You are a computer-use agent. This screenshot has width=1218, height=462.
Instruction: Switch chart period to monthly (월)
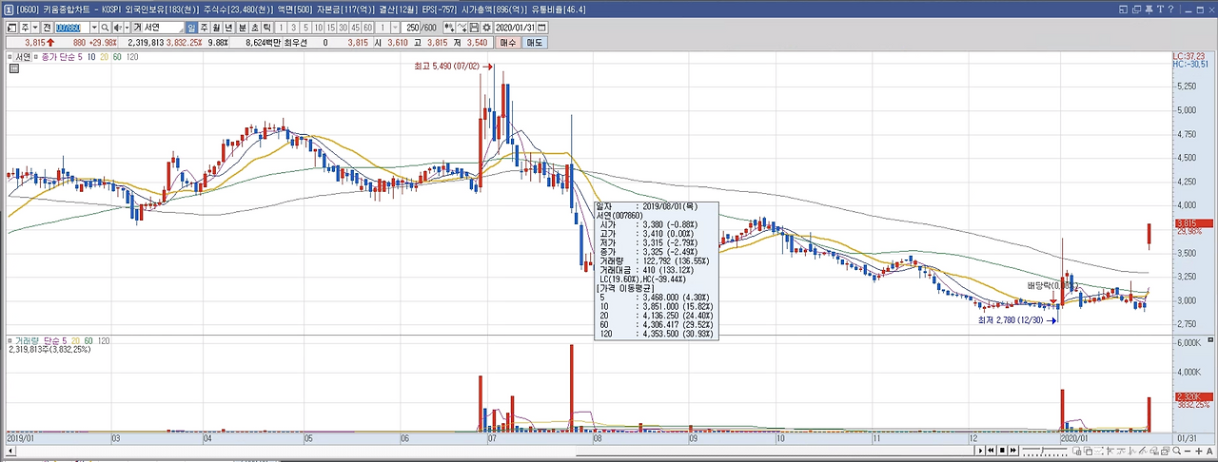216,28
